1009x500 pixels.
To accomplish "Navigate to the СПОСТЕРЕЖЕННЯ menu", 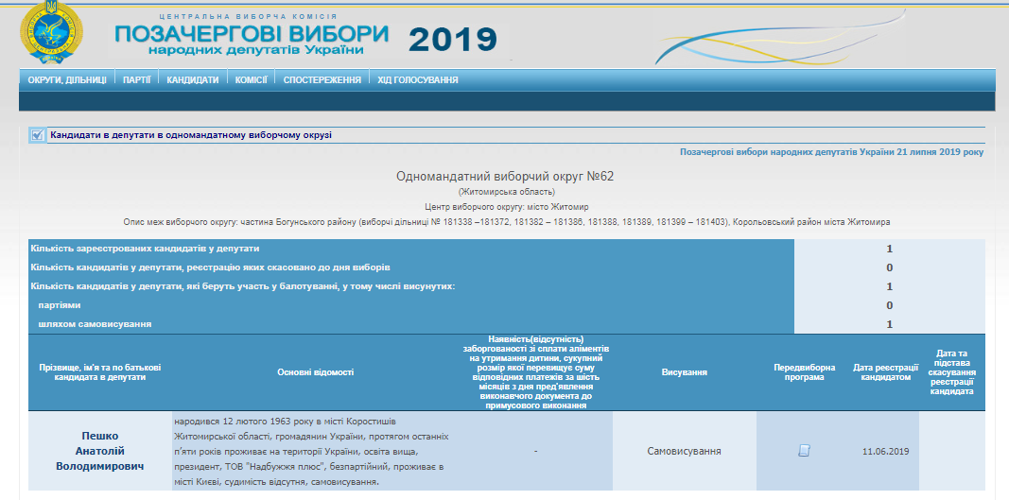I will 322,80.
